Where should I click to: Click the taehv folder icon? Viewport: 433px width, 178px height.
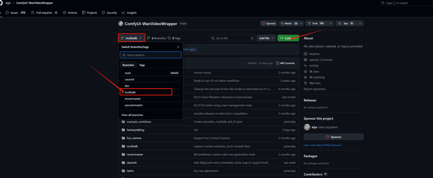click(123, 171)
